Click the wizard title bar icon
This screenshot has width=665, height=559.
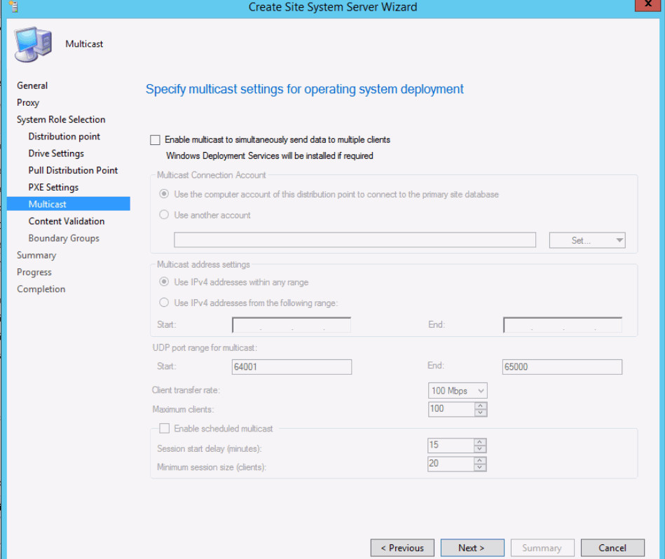point(14,7)
